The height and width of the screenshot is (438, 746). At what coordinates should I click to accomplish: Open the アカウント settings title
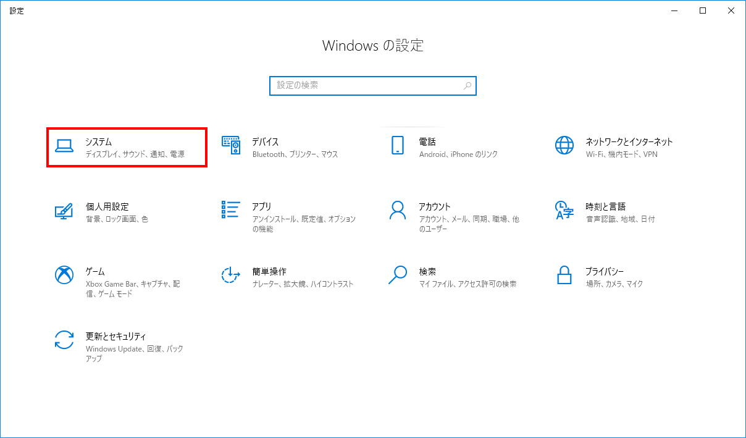click(x=435, y=206)
